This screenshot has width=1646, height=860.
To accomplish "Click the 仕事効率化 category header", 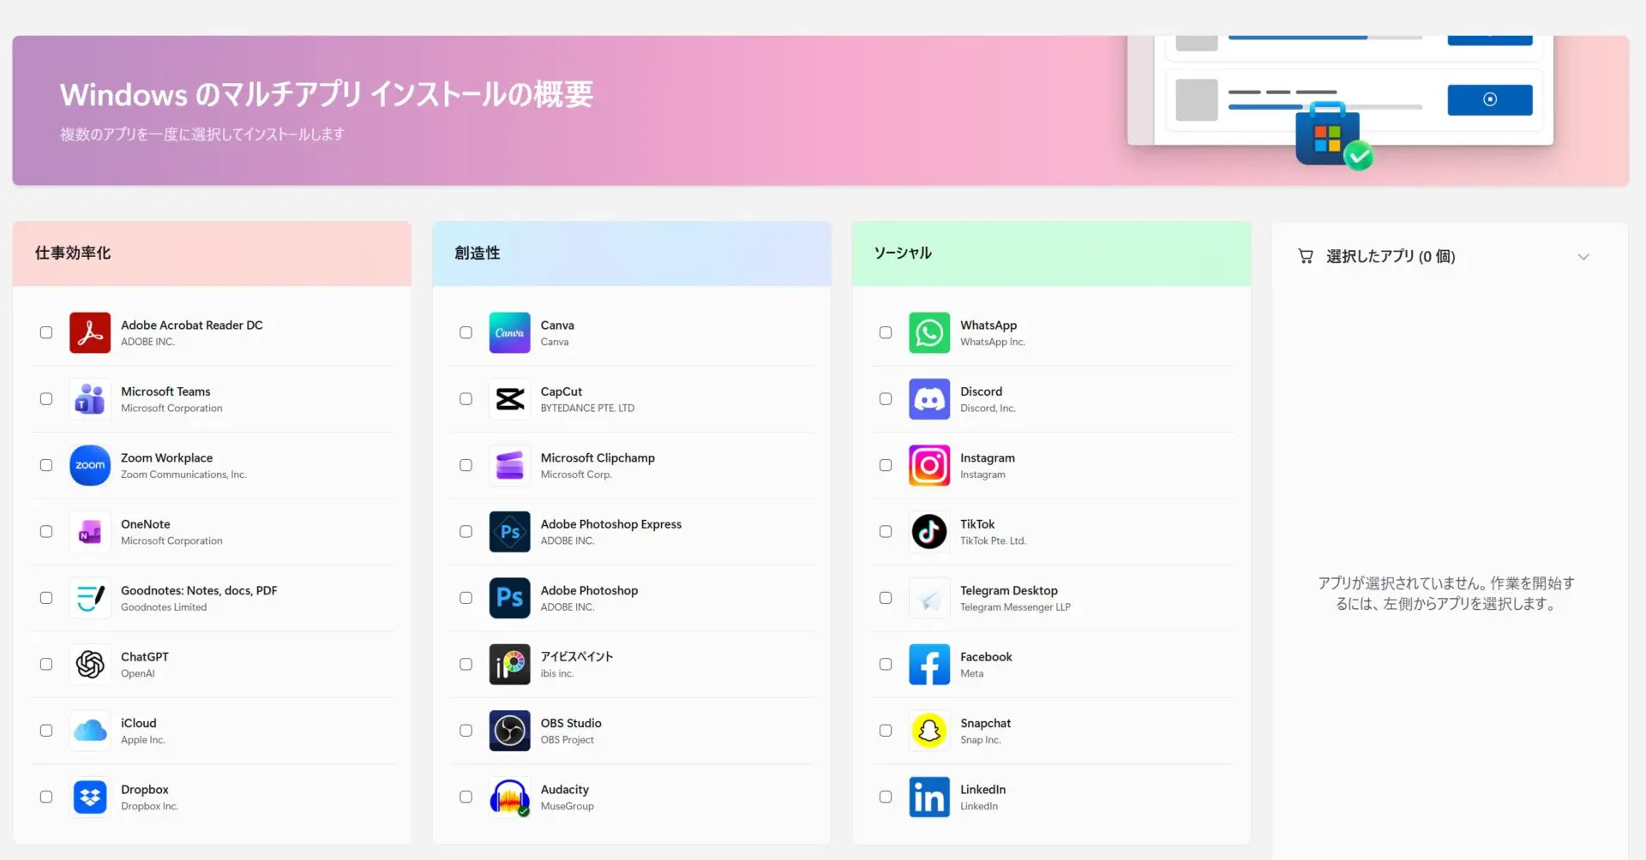I will coord(73,254).
